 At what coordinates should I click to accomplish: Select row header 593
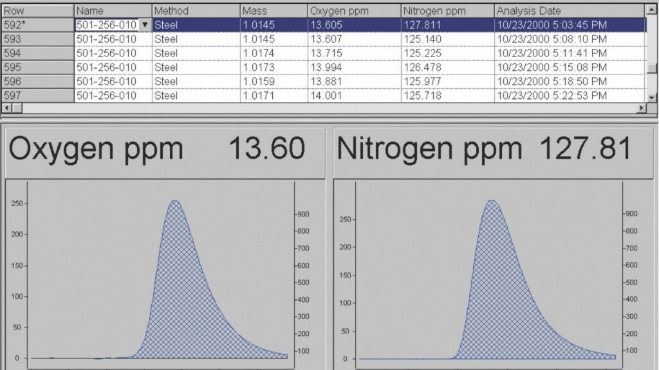tap(38, 39)
